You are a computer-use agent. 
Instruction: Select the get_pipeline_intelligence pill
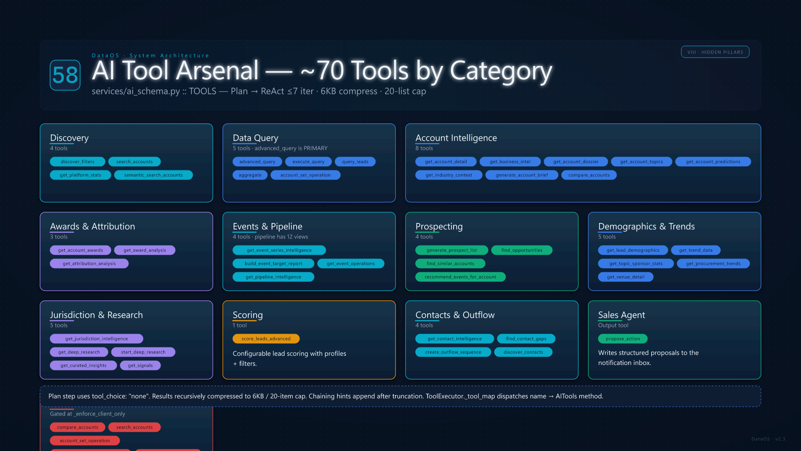[x=273, y=277]
